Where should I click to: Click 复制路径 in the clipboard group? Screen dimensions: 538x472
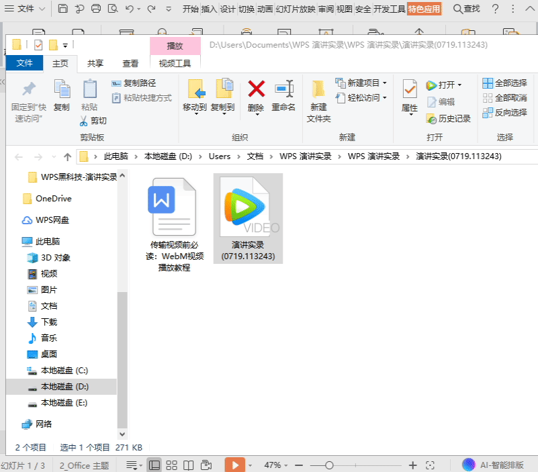134,83
